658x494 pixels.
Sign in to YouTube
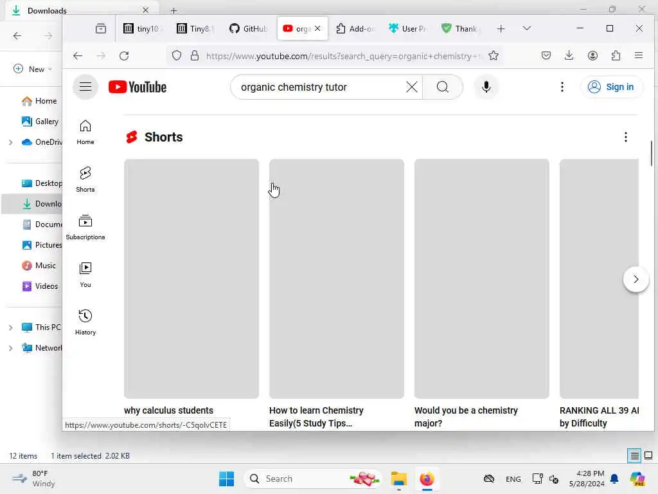point(611,87)
